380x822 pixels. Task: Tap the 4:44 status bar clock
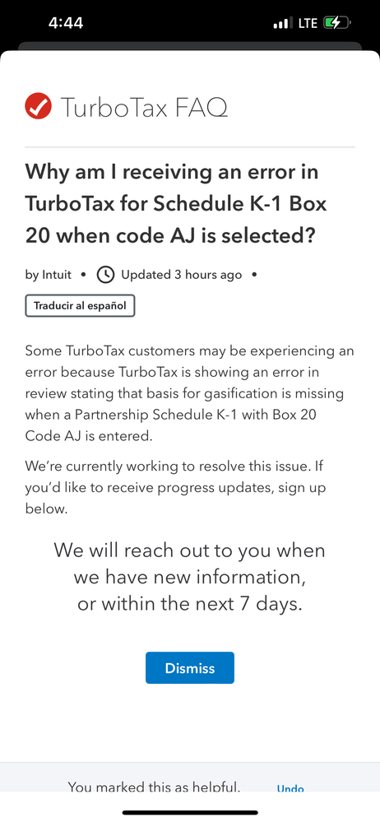coord(66,23)
